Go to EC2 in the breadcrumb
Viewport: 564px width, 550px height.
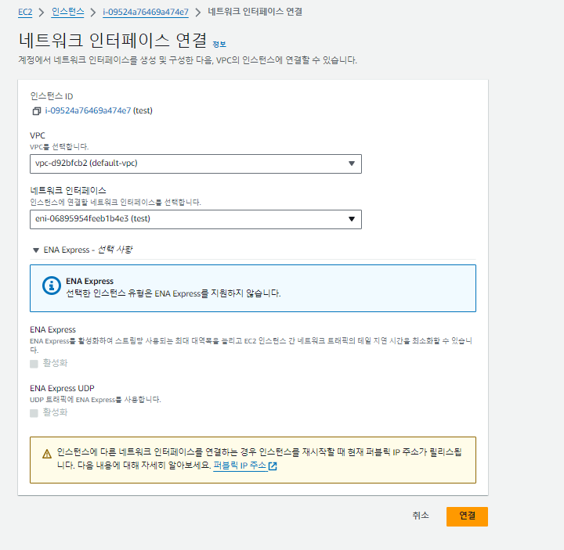click(x=25, y=12)
